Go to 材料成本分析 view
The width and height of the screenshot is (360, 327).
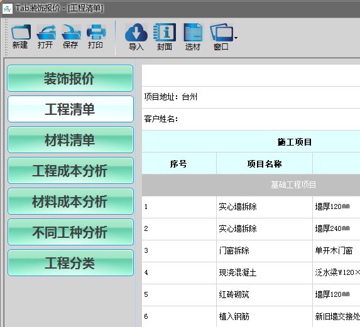pos(70,201)
